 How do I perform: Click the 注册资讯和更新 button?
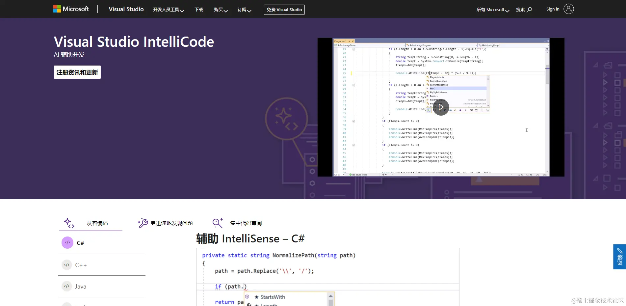(77, 72)
